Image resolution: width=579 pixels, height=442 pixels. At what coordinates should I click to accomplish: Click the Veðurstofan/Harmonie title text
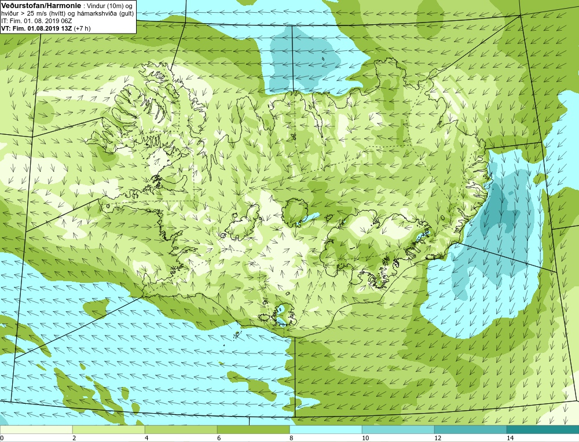[x=41, y=6]
